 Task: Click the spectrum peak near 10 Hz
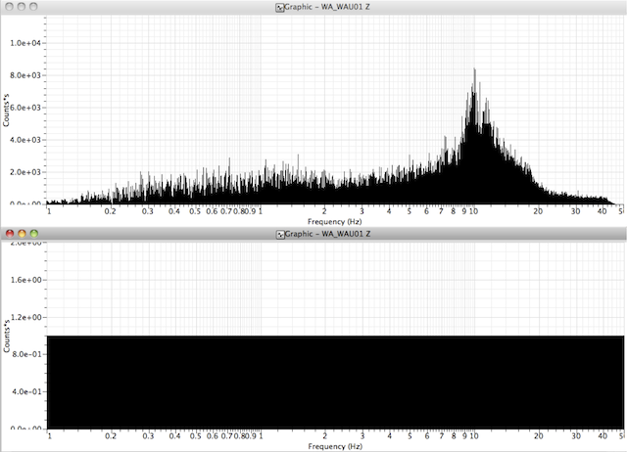[475, 70]
